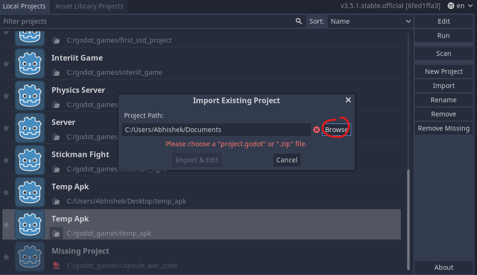Image resolution: width=477 pixels, height=275 pixels.
Task: Open folder icon for interiit_game path
Action: coord(56,73)
